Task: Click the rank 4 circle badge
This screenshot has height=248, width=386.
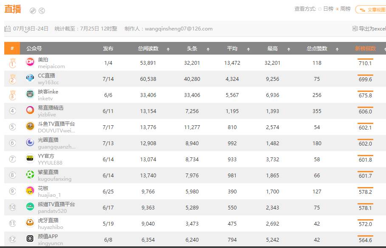Action: [x=12, y=111]
